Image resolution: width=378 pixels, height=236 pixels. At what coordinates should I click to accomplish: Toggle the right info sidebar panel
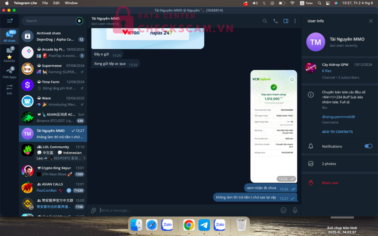(286, 21)
